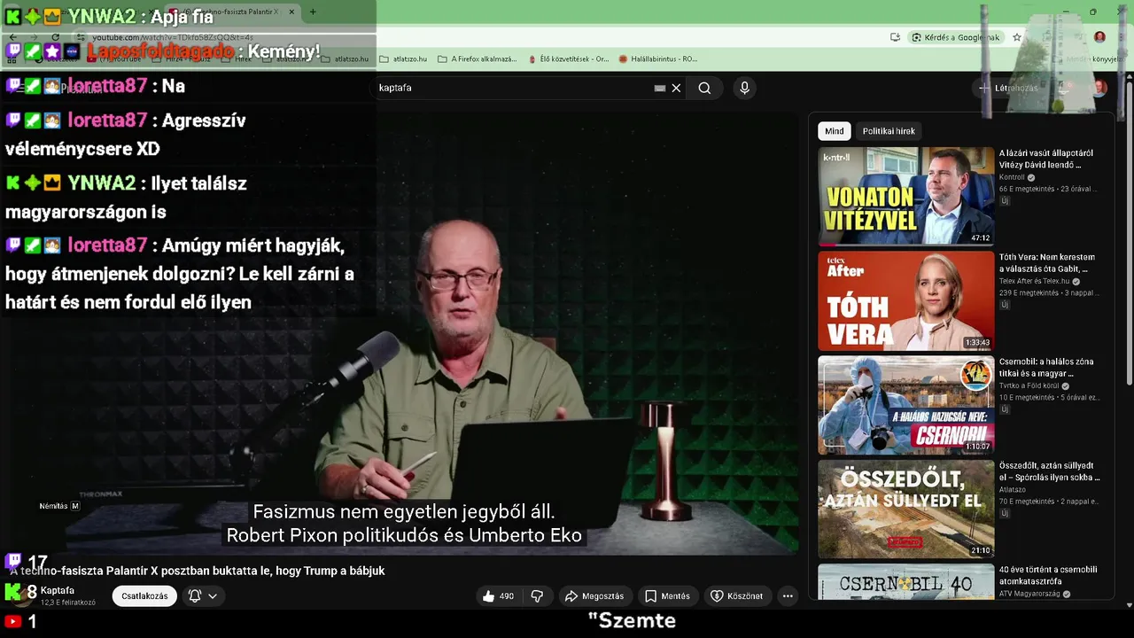This screenshot has height=638, width=1134.
Task: Clear the YouTube search field with X
Action: [676, 88]
